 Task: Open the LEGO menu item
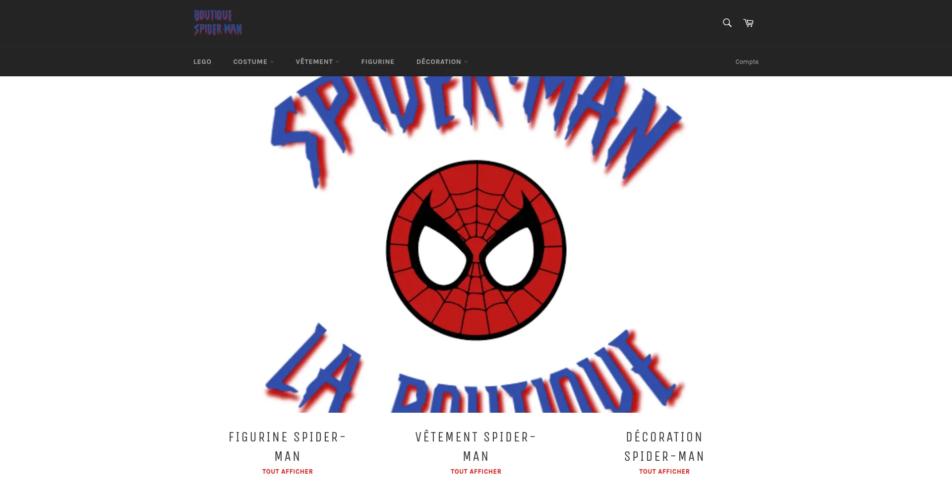tap(202, 62)
